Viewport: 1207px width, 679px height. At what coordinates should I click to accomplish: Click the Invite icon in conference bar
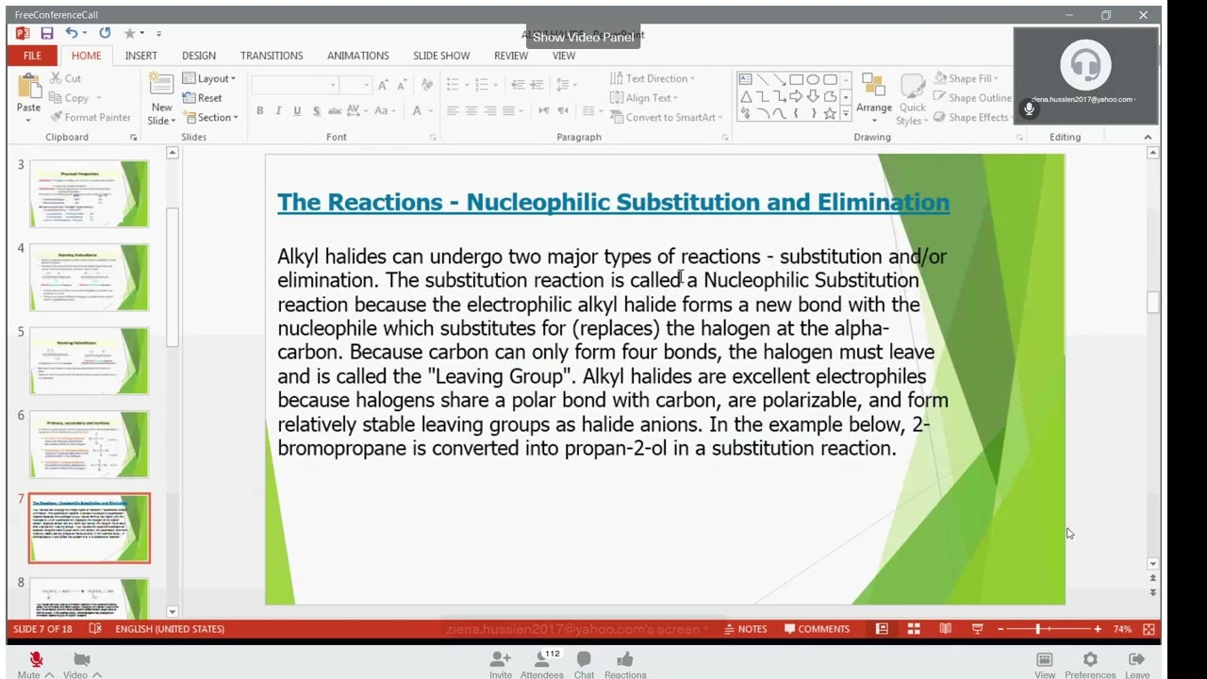[x=501, y=659]
